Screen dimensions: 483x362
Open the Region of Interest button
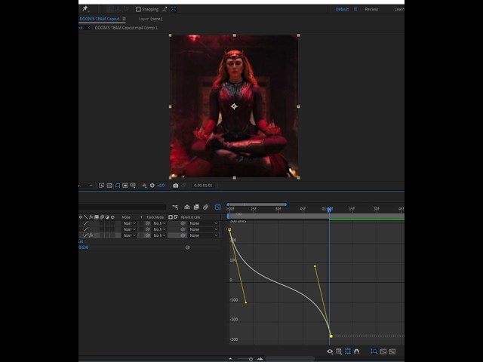coord(125,186)
